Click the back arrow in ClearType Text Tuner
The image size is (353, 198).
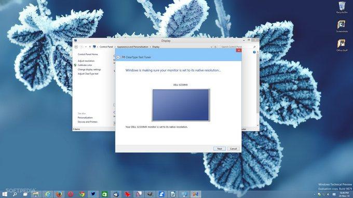(118, 58)
